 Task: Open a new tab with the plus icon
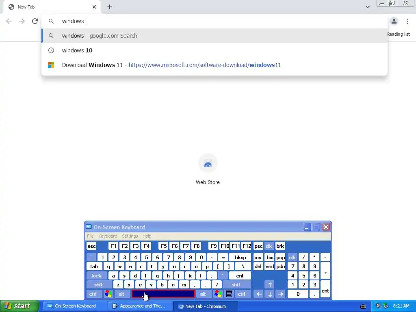[x=110, y=7]
